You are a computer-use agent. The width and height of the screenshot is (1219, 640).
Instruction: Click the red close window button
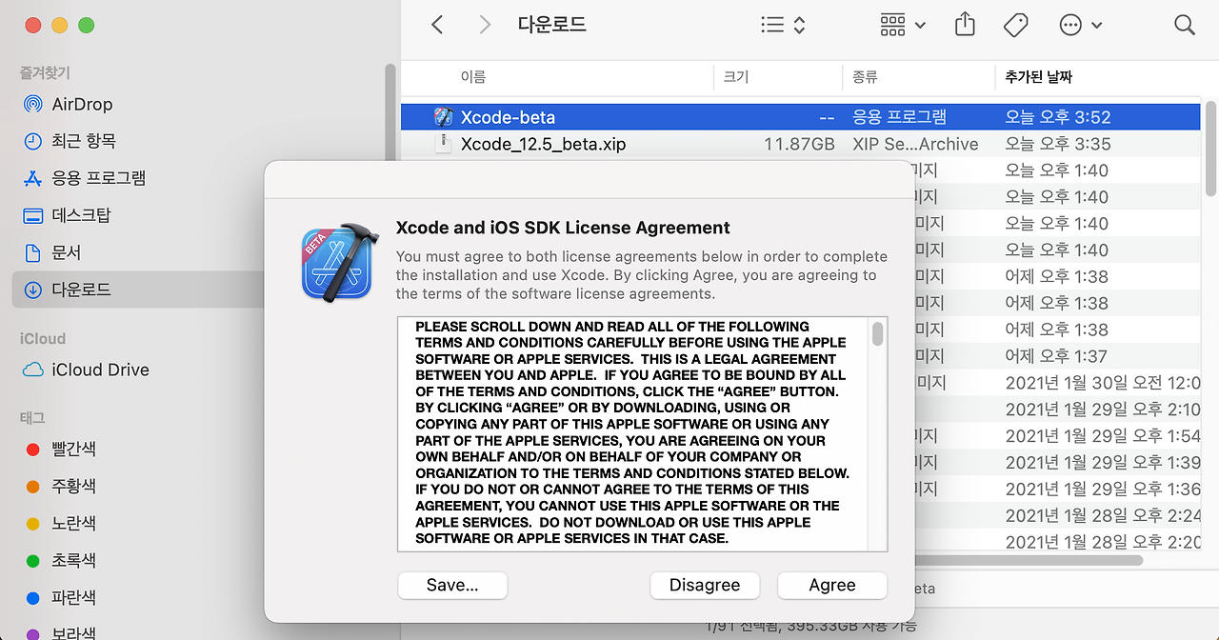[x=33, y=25]
